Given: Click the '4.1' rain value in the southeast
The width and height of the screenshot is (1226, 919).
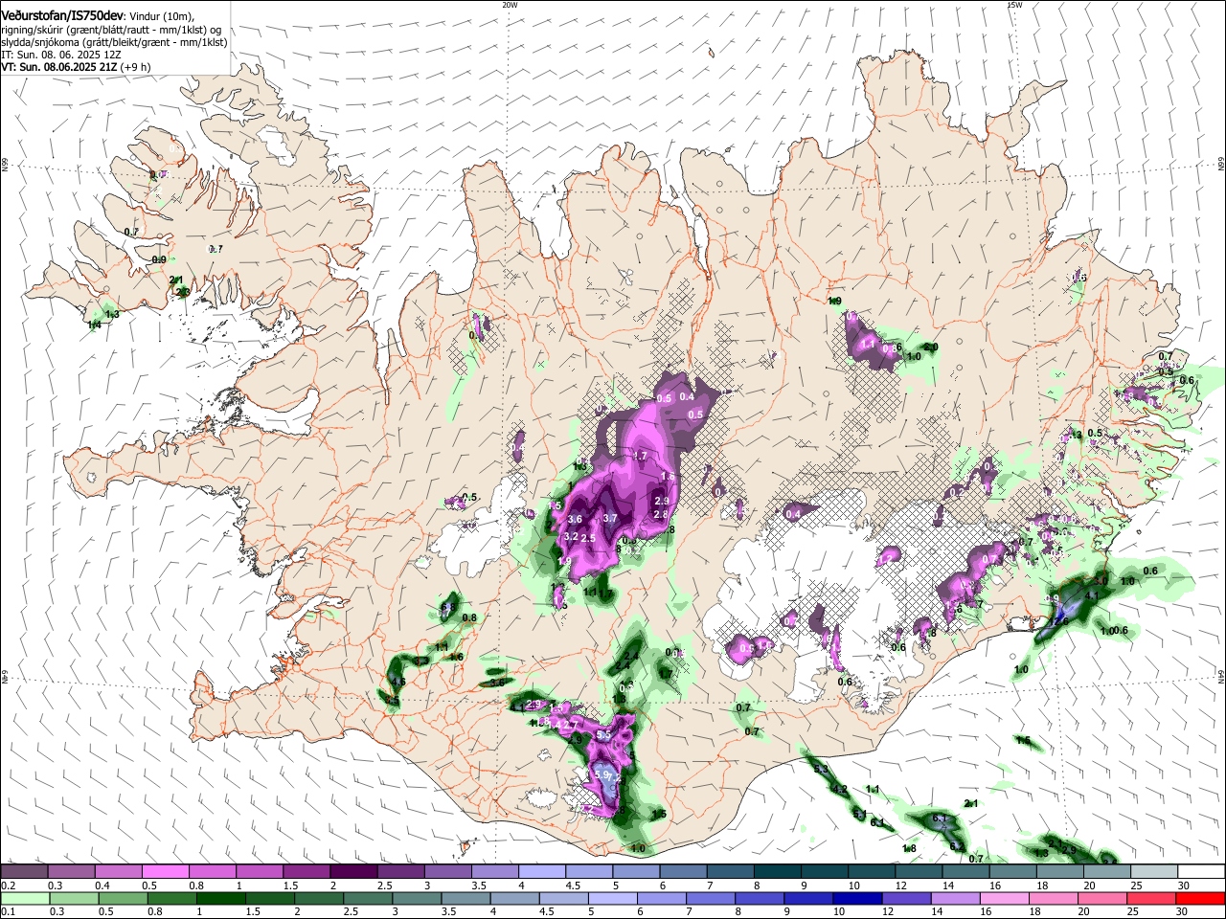Looking at the screenshot, I should click(1090, 595).
